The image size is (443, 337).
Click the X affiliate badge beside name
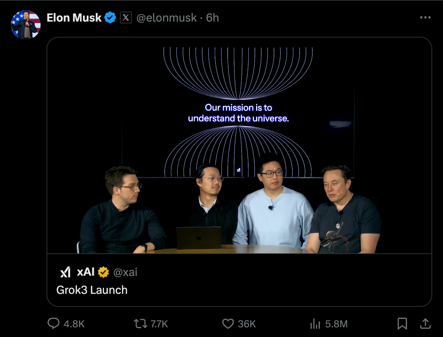[x=126, y=17]
